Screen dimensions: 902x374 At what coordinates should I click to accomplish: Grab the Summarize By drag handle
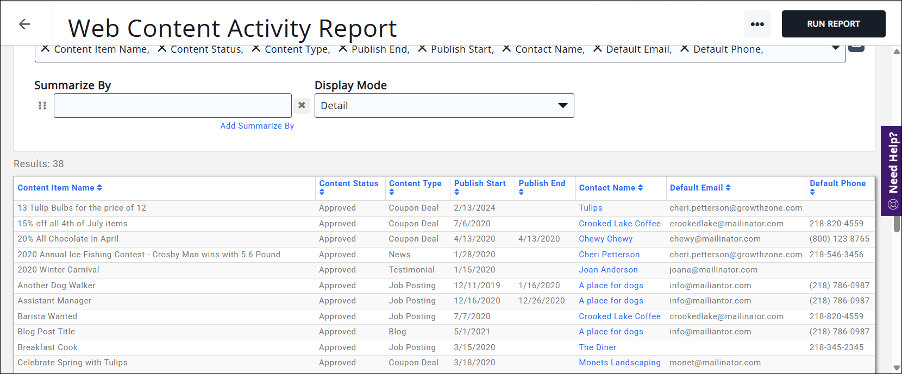[x=42, y=105]
